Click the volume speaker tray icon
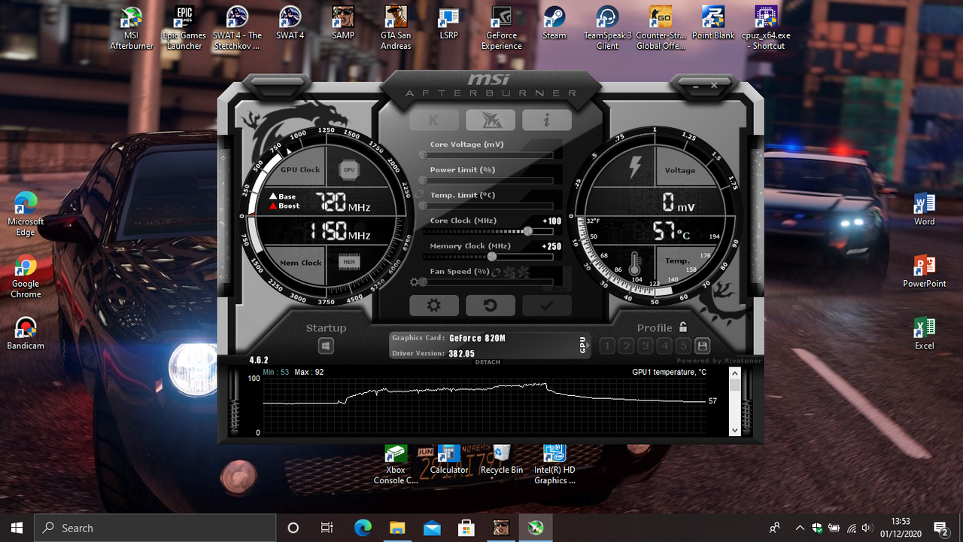This screenshot has height=542, width=963. pos(867,528)
